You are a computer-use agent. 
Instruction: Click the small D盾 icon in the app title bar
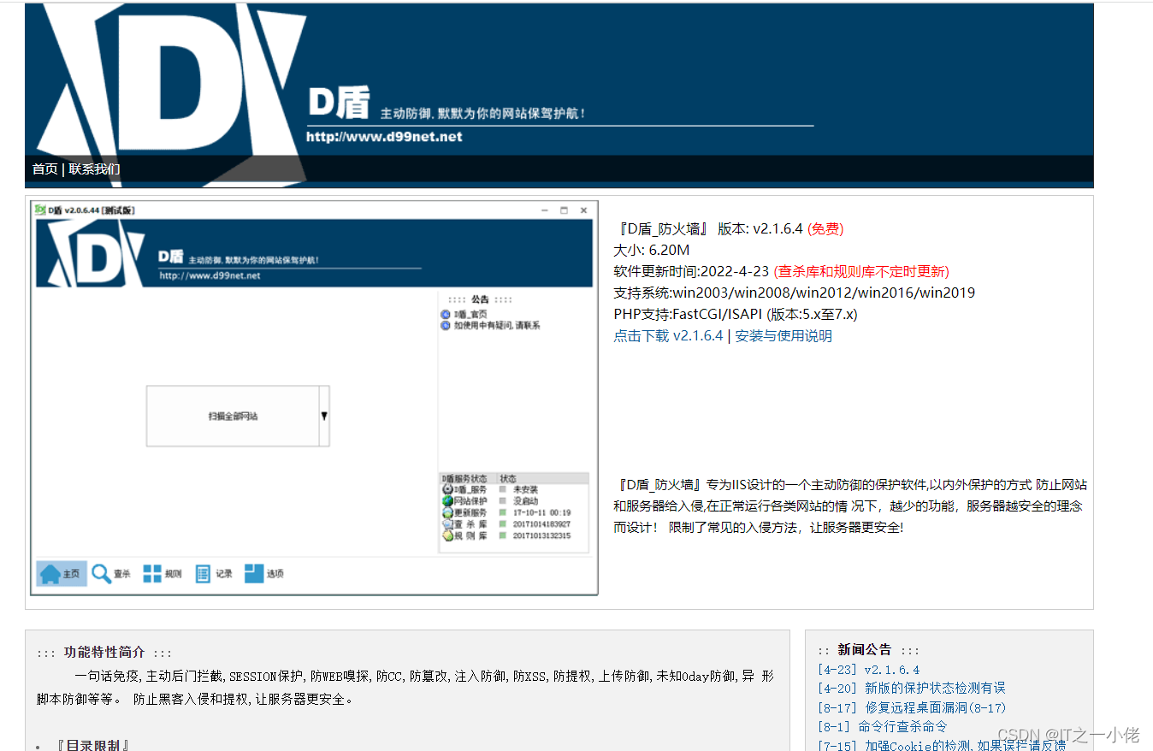tap(39, 210)
